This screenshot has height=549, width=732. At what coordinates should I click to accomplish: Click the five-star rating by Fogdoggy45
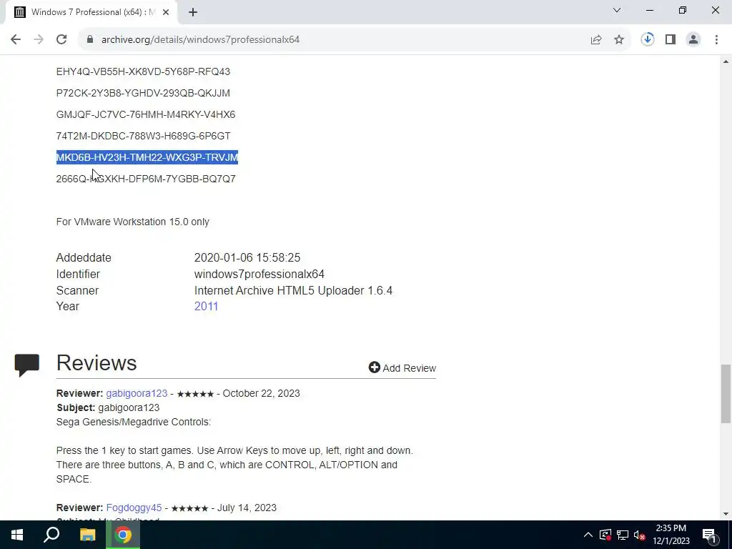click(189, 508)
